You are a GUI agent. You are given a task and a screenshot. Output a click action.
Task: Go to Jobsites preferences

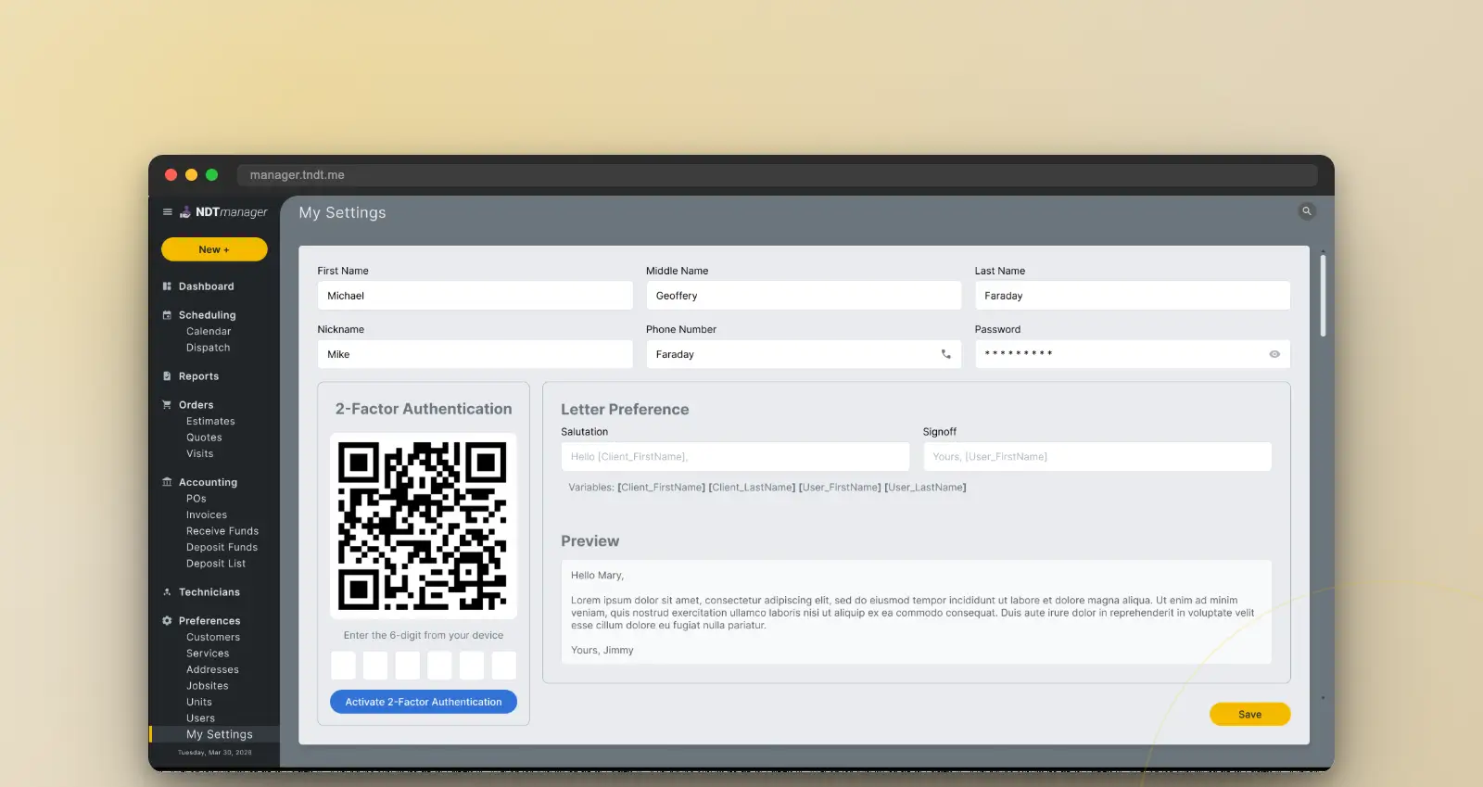pos(207,686)
